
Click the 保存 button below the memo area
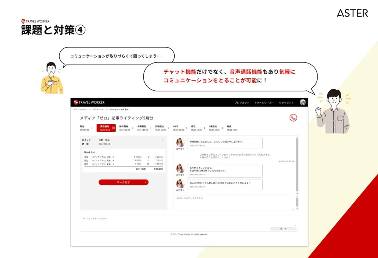[283, 228]
